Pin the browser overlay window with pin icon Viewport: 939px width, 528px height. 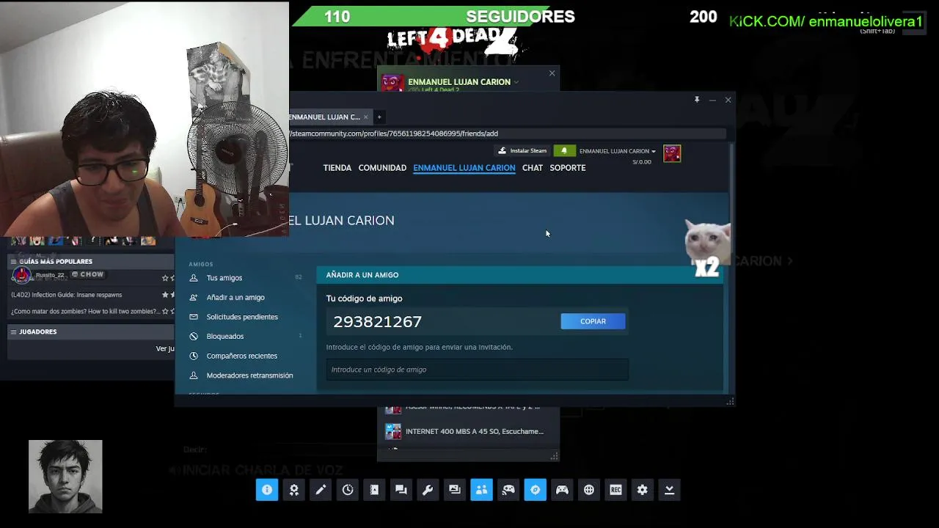point(697,100)
